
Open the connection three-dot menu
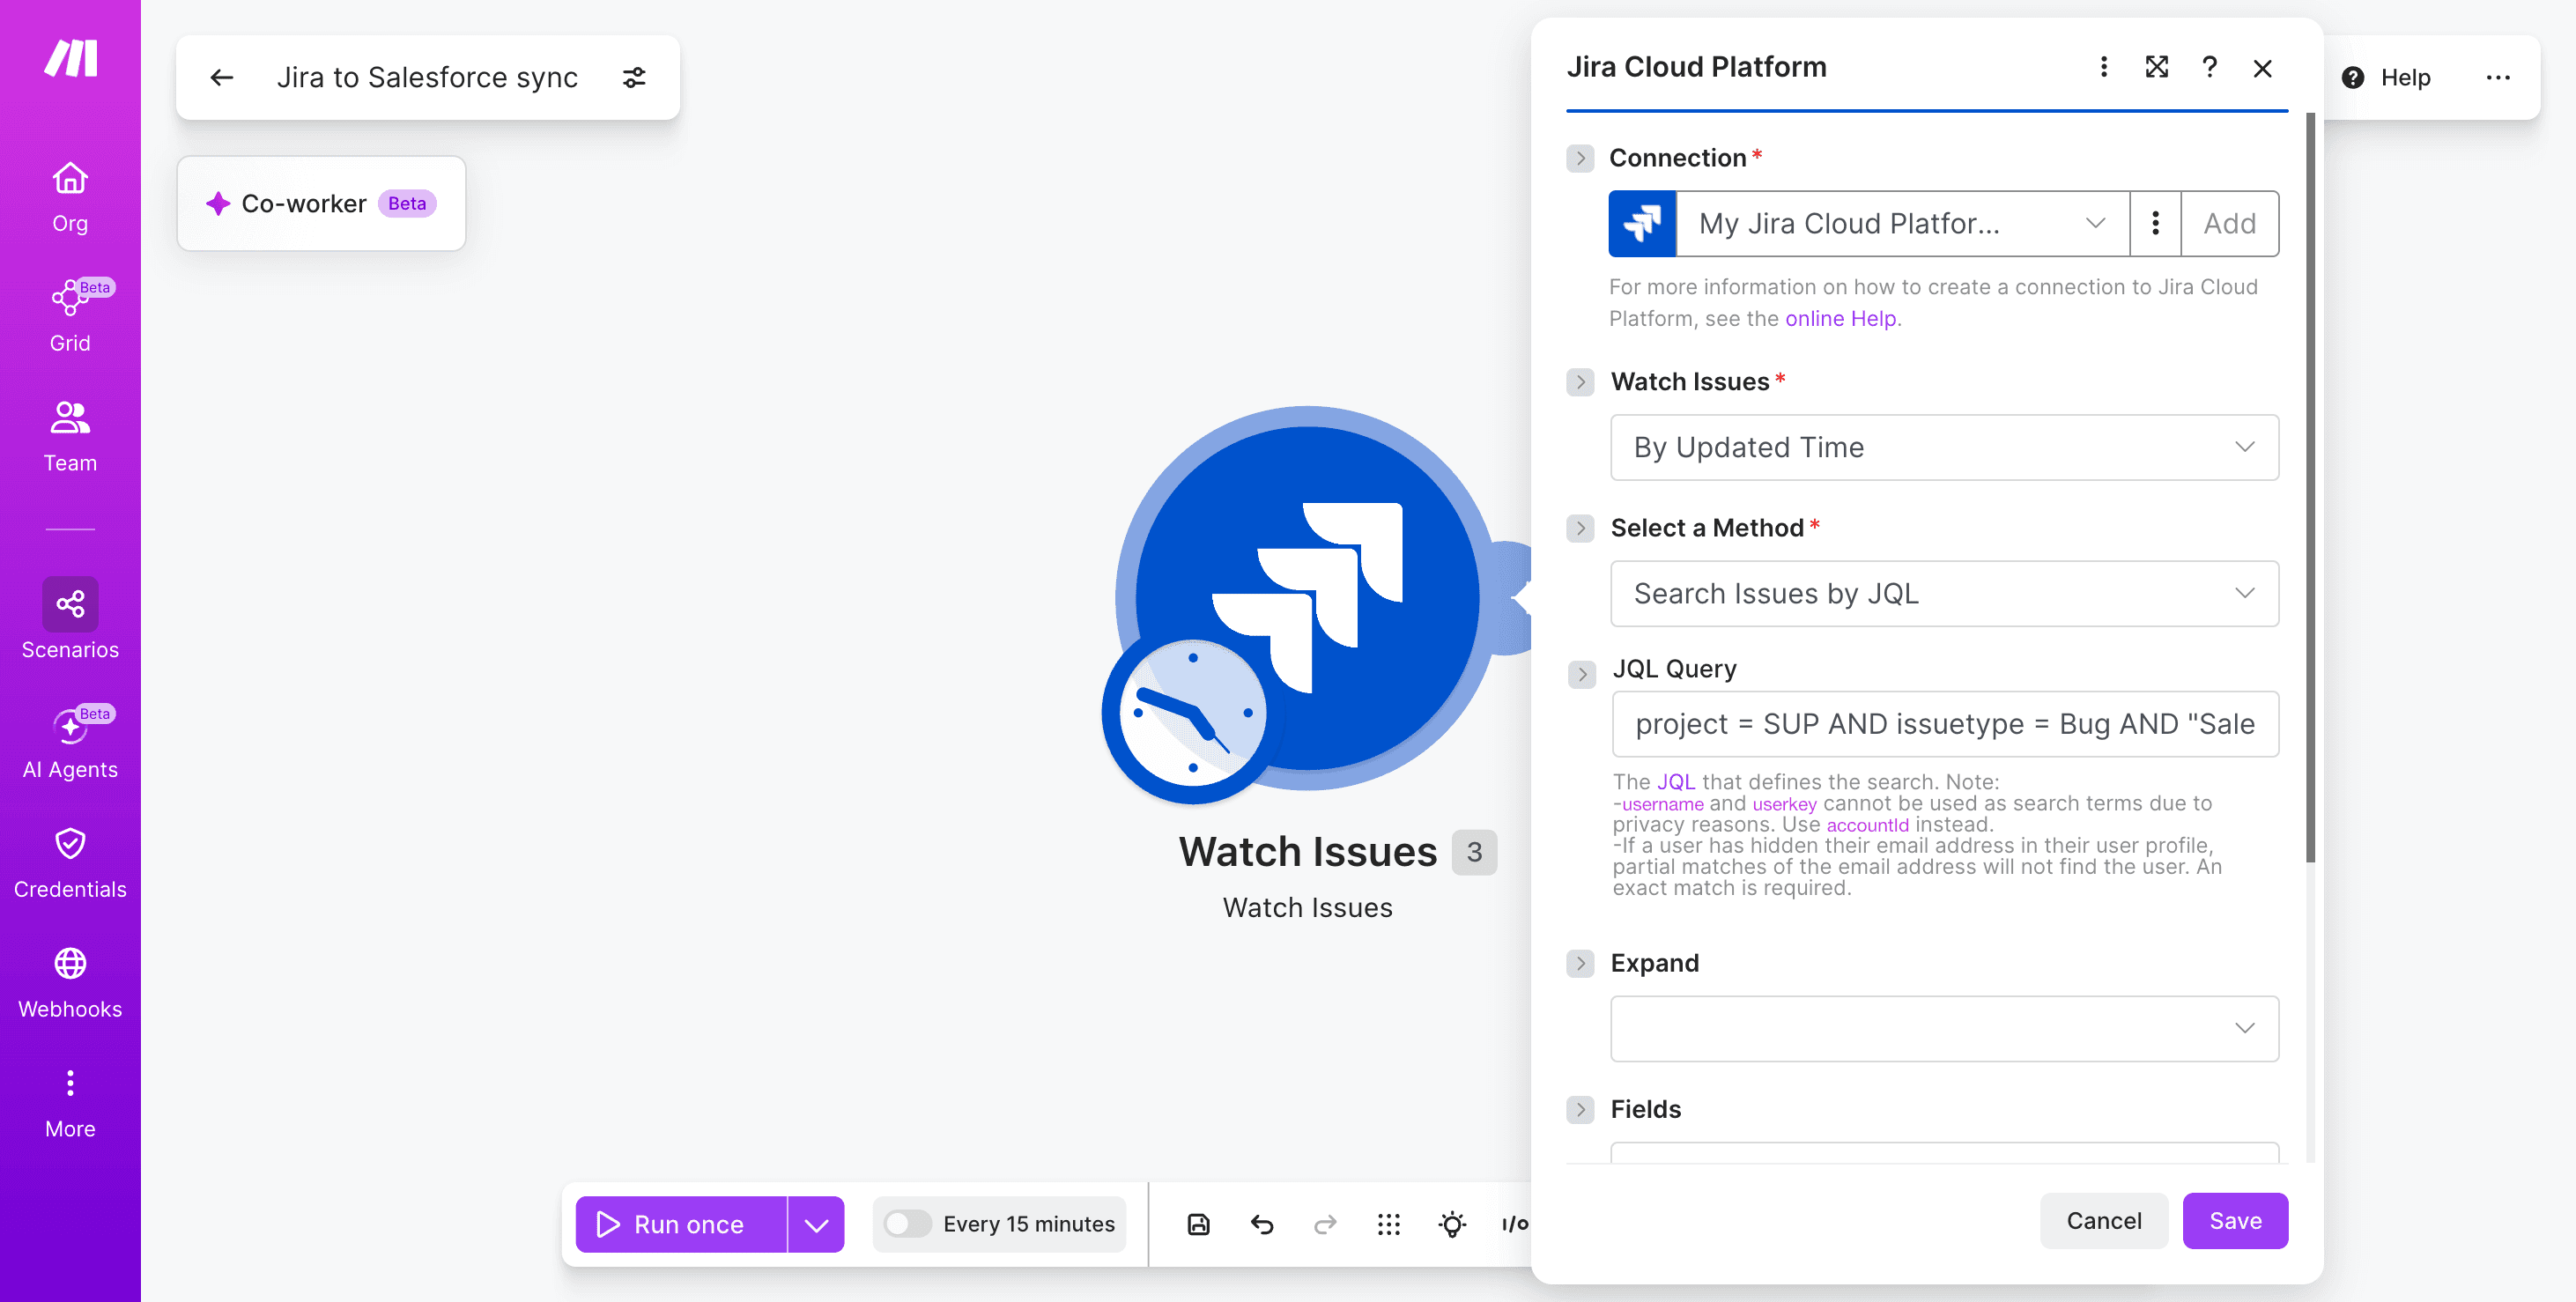click(2155, 223)
